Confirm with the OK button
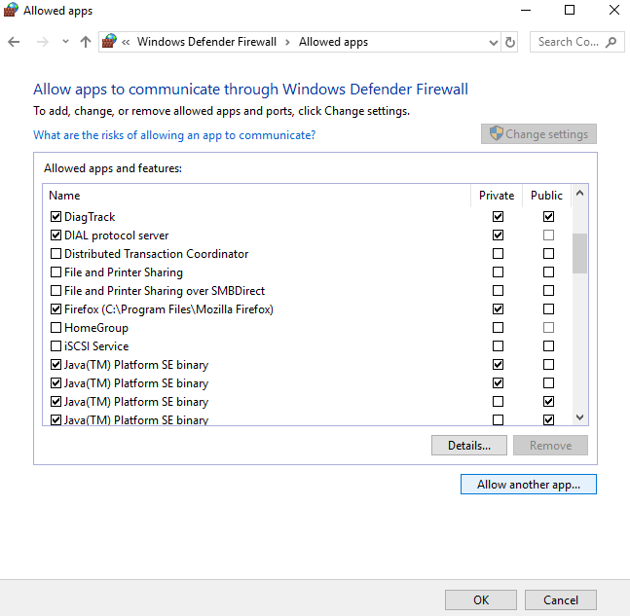This screenshot has width=630, height=616. point(481,599)
